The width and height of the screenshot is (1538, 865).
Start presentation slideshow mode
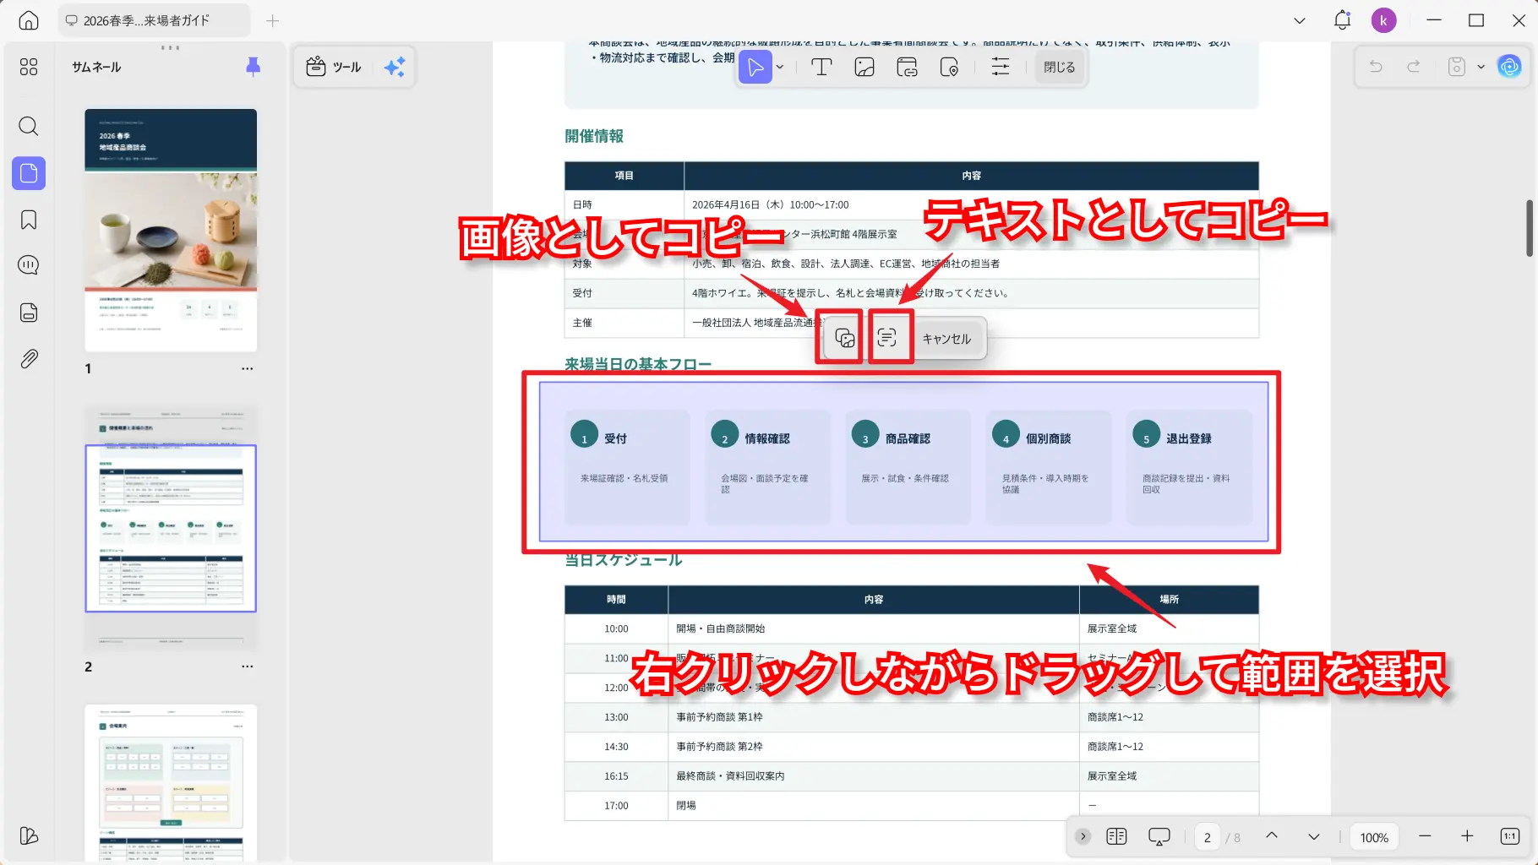(x=1159, y=836)
